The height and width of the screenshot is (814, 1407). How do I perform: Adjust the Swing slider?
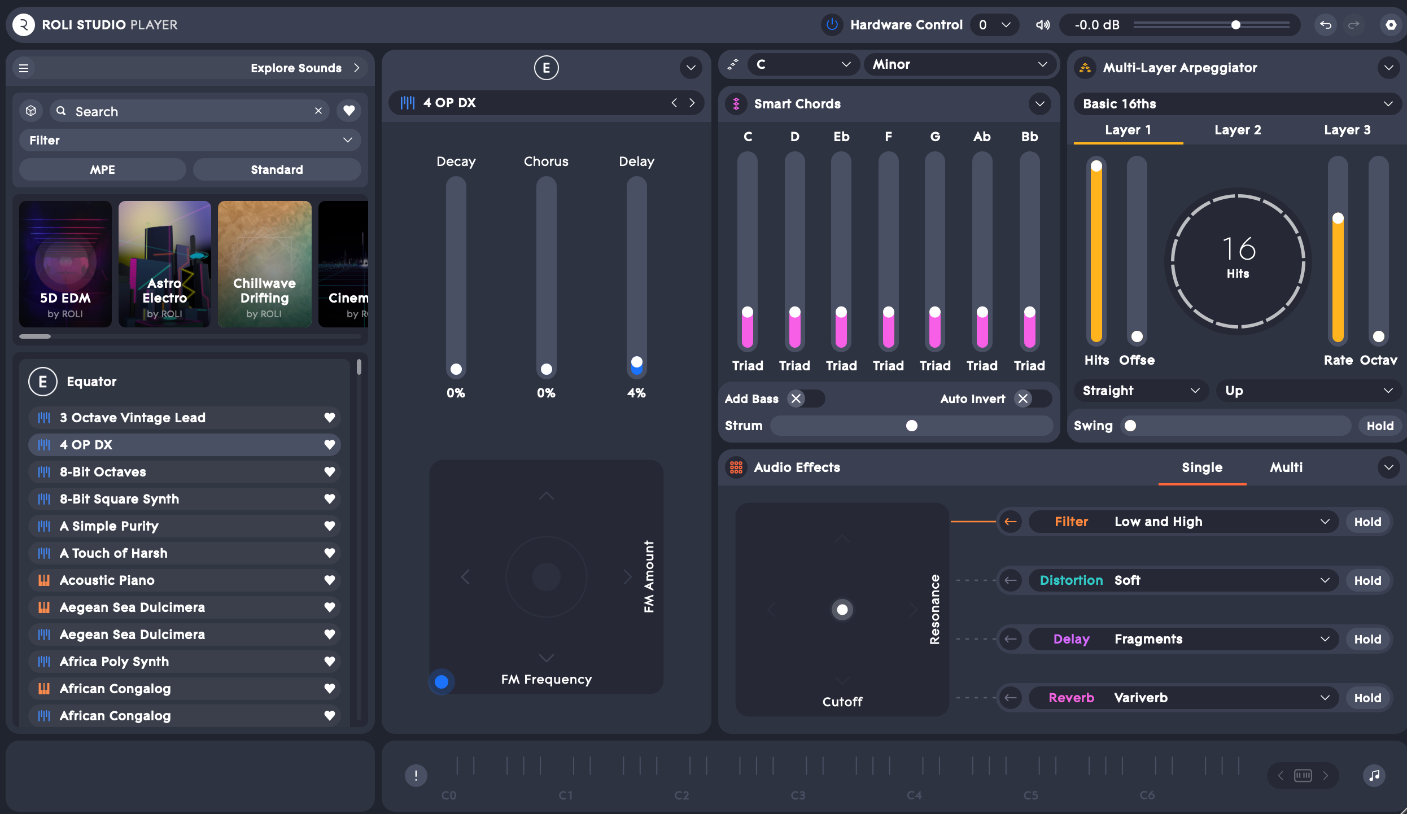[1131, 425]
